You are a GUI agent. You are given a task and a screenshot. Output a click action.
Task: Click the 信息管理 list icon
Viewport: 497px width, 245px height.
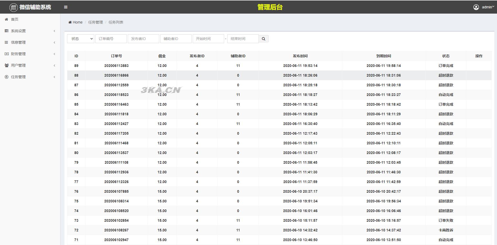[x=7, y=42]
